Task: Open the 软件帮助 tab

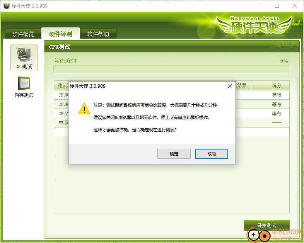Action: pyautogui.click(x=98, y=34)
